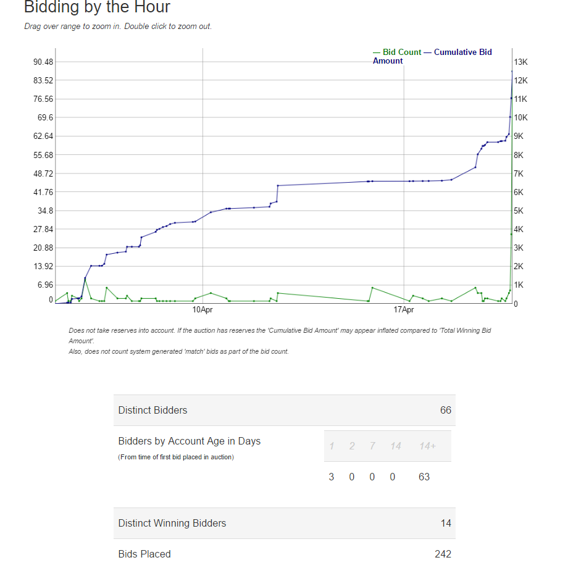Click the drag-to-zoom instruction text

coord(118,27)
